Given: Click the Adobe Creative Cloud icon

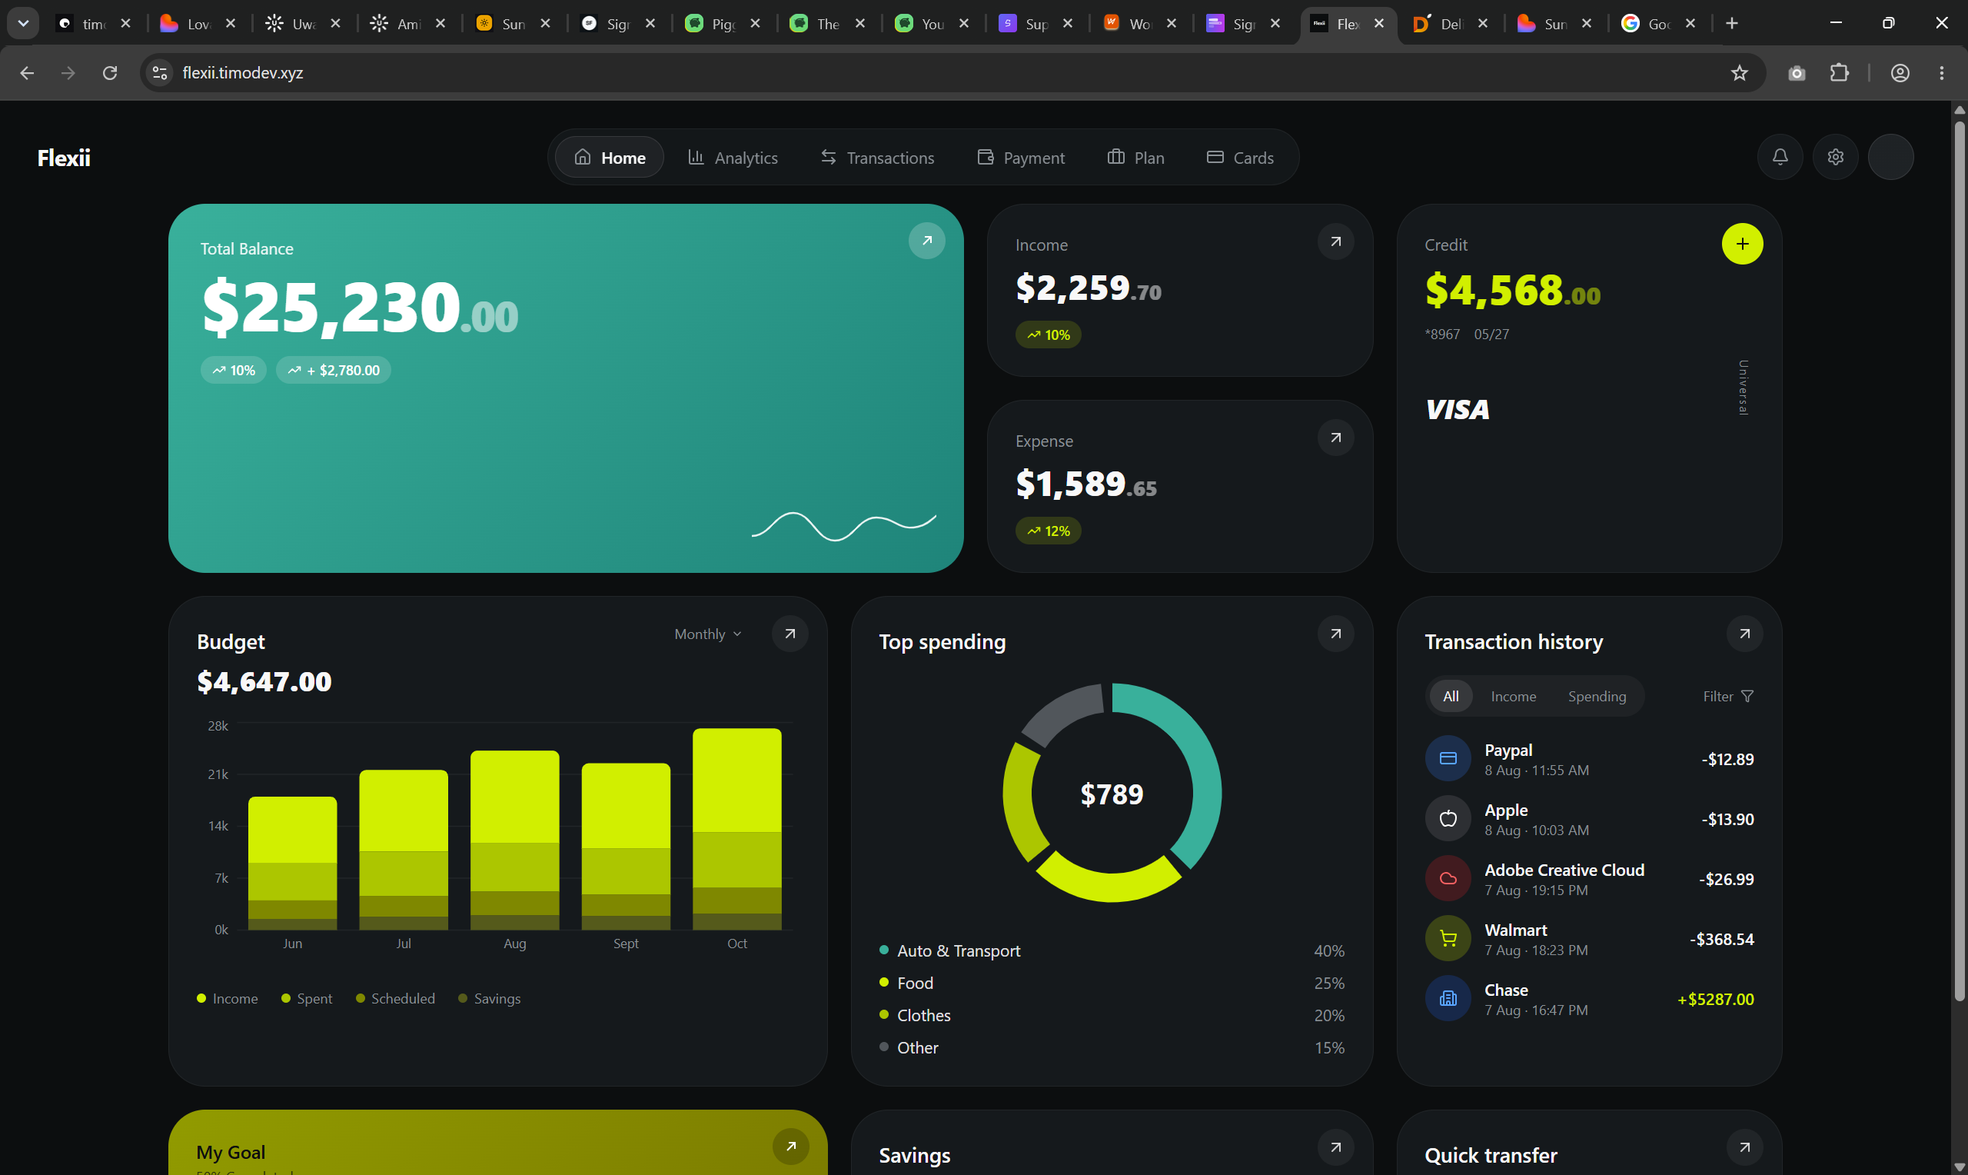Looking at the screenshot, I should pos(1448,878).
